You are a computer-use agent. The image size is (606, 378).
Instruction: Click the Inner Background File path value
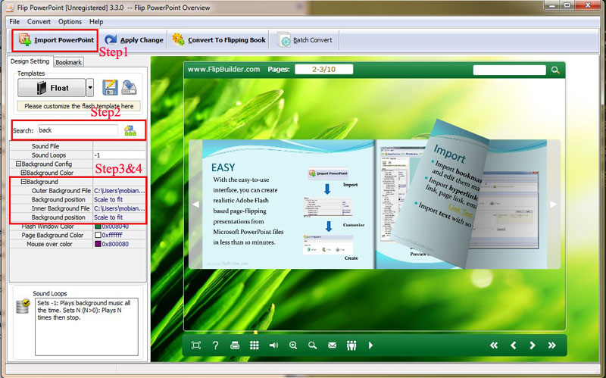[x=120, y=208]
